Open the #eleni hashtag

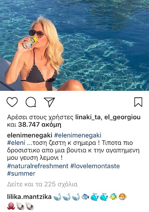16,143
